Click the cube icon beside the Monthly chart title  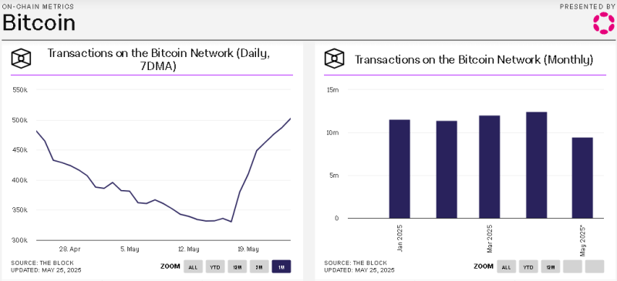(334, 59)
